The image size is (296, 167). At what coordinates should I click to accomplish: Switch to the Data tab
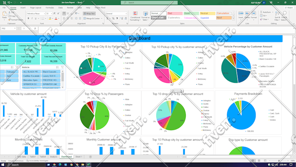(61, 8)
